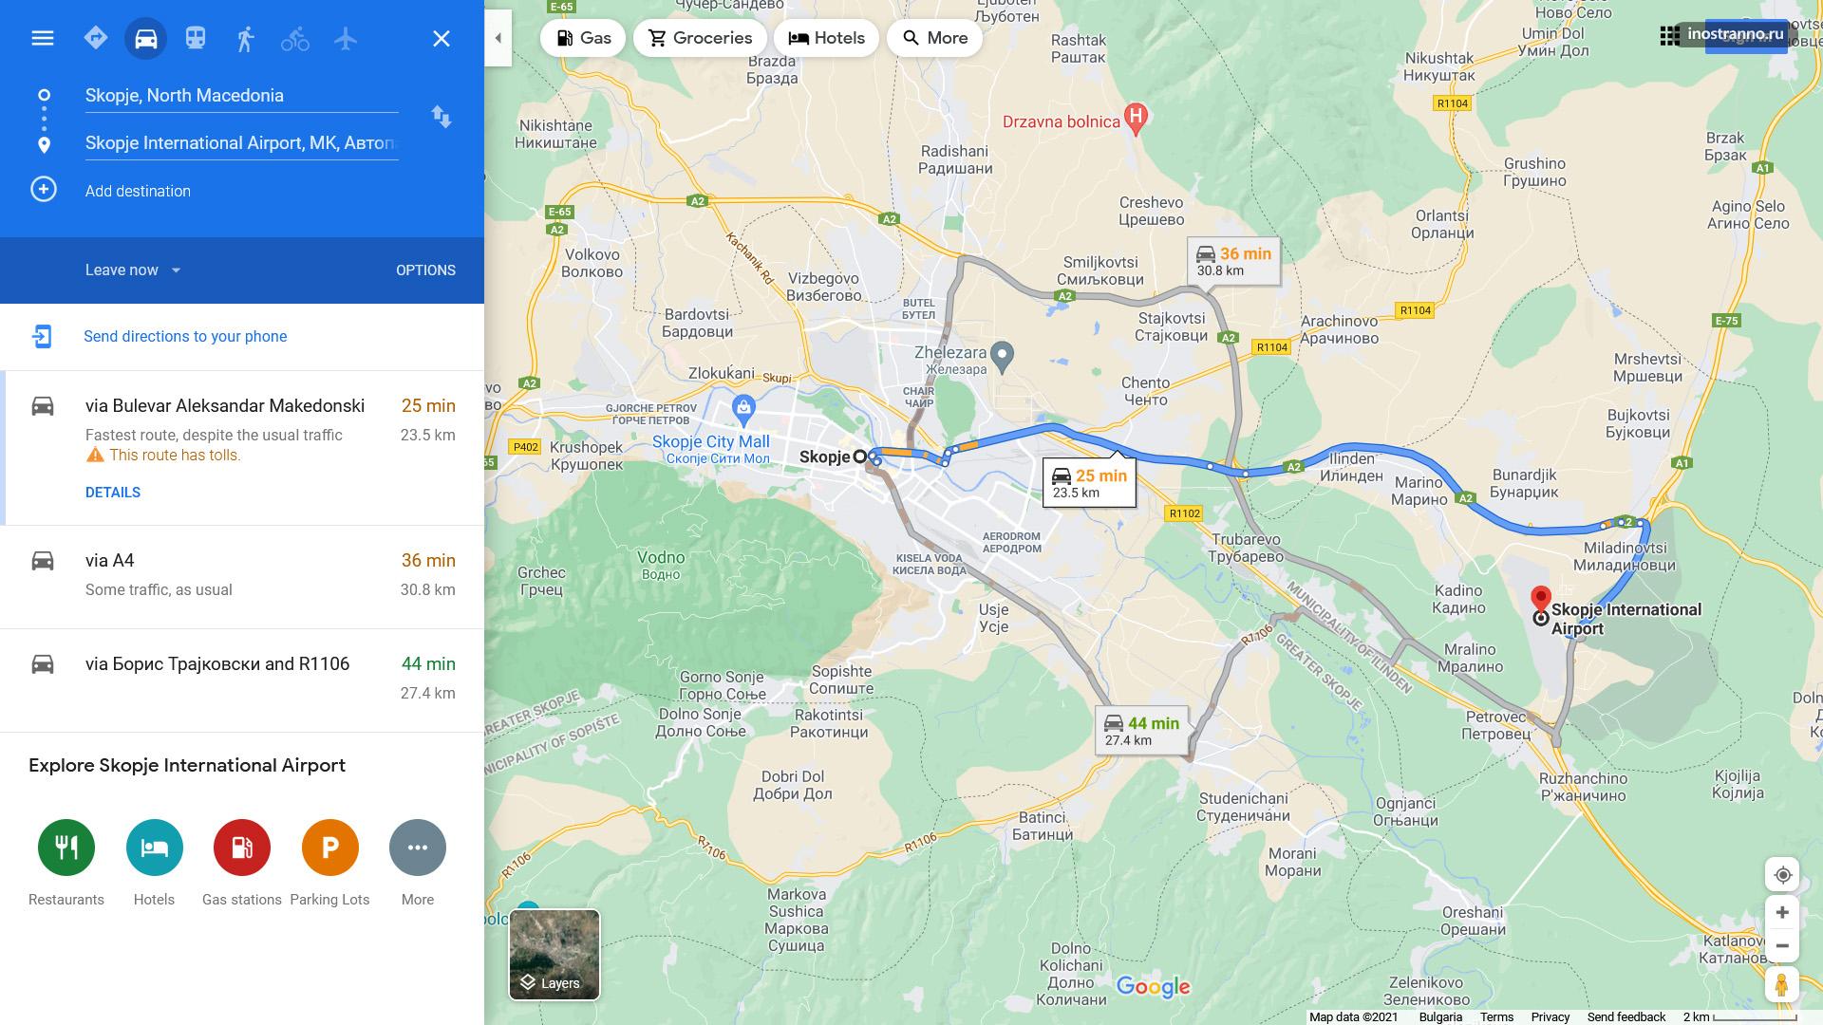Select transit travel mode icon

196,38
